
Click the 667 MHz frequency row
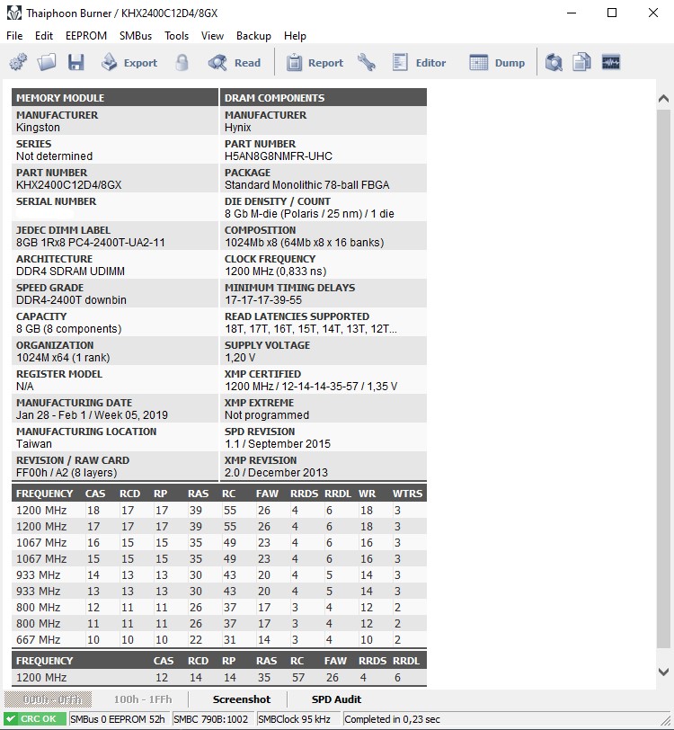click(218, 640)
